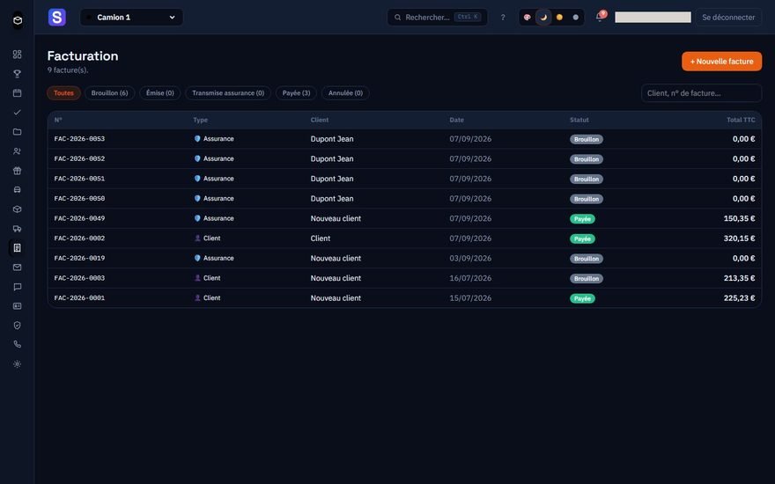775x484 pixels.
Task: Filter invoices by Payée (3)
Action: (296, 93)
